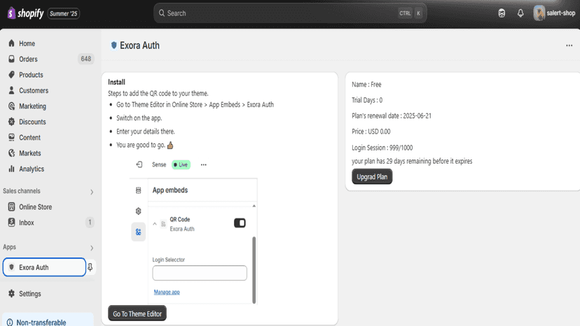Screen dimensions: 580x326
Task: Click the Upgrad Plan button
Action: [372, 177]
